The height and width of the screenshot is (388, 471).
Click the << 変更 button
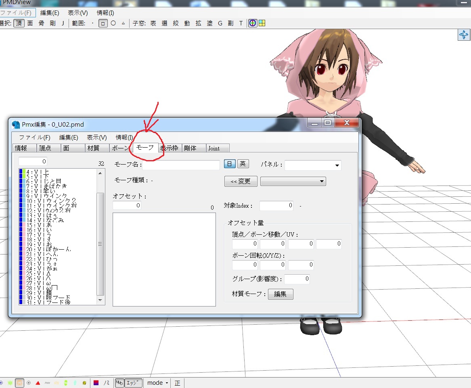pos(241,181)
